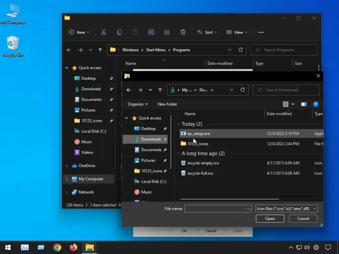Select recycle-full.ico file
Screen dimensions: 339x254
[x=252, y=173]
